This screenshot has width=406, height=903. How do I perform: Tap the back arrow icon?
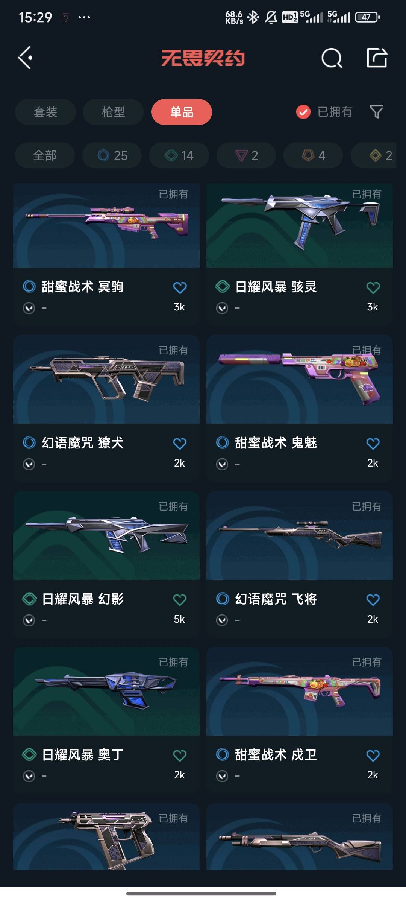pos(25,58)
